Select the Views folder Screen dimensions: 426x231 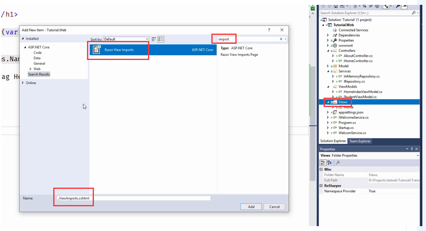coord(343,102)
